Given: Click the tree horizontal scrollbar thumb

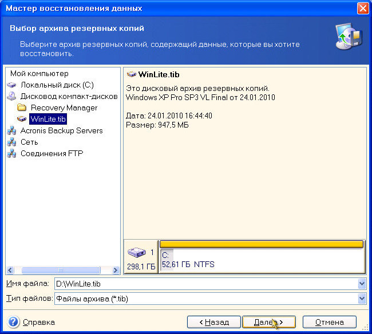Looking at the screenshot, I should 61,270.
